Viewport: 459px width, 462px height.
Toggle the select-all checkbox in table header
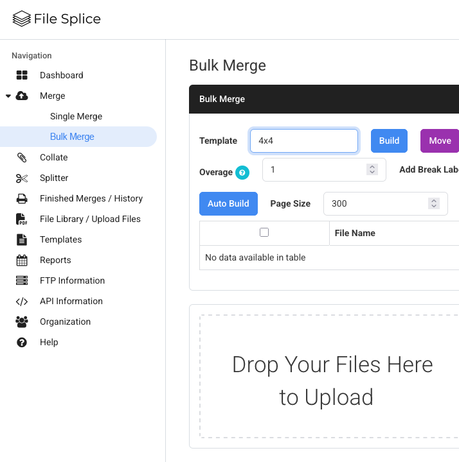point(264,232)
